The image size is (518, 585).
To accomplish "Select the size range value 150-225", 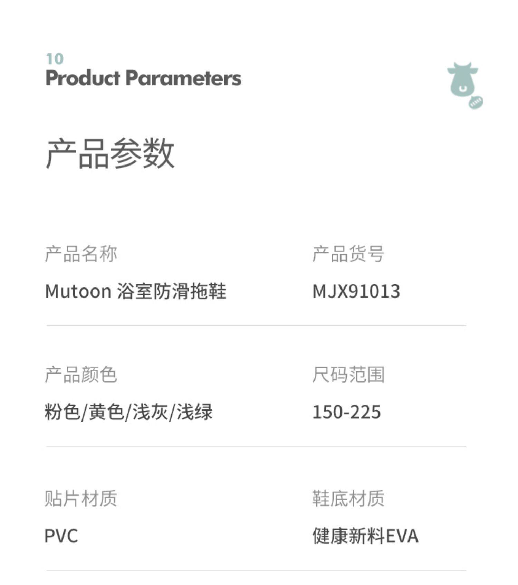I will pyautogui.click(x=346, y=412).
